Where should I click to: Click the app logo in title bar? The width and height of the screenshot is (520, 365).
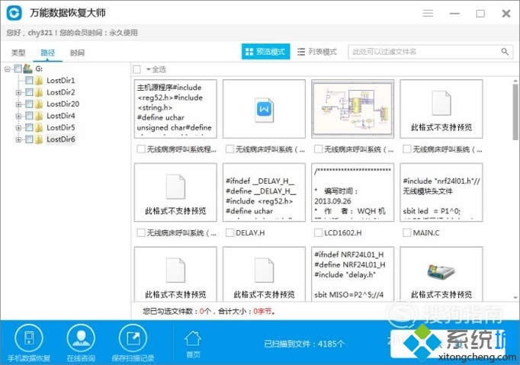pyautogui.click(x=14, y=13)
